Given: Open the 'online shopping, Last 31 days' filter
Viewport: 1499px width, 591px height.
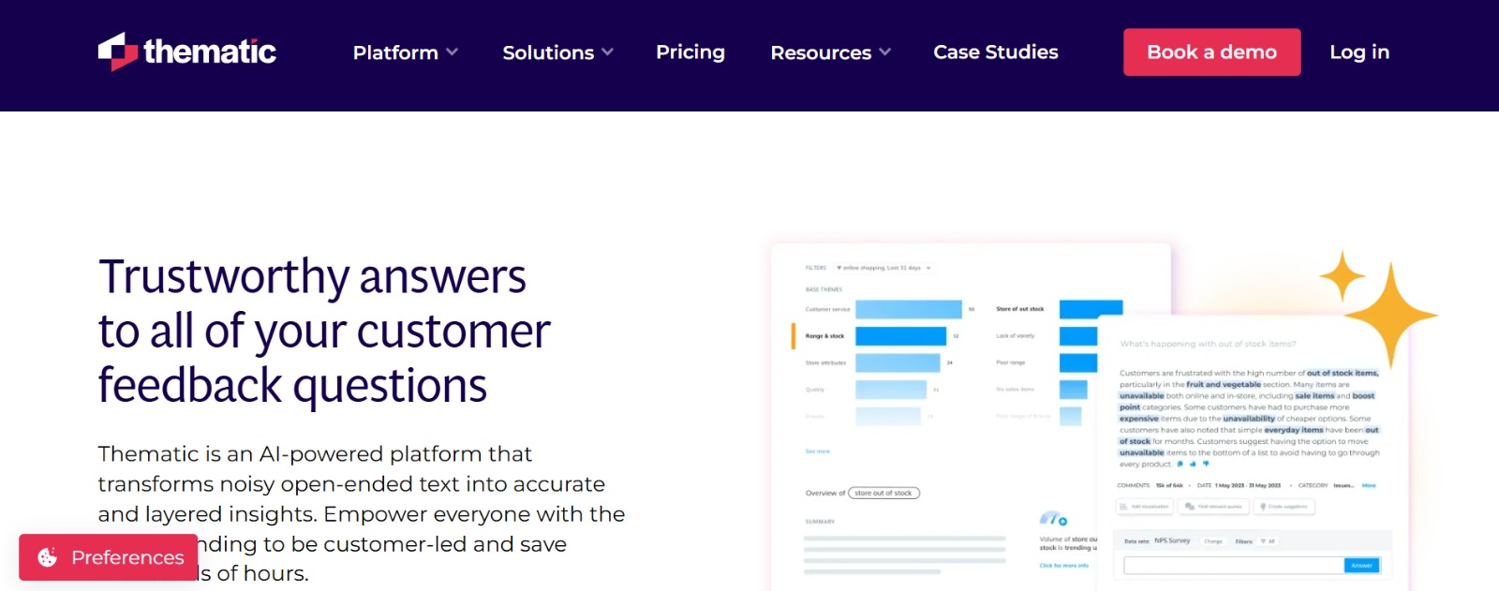Looking at the screenshot, I should (883, 268).
